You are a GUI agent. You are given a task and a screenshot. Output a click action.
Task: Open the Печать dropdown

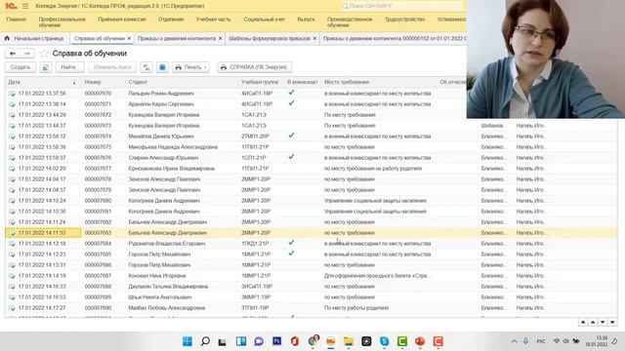pos(190,67)
